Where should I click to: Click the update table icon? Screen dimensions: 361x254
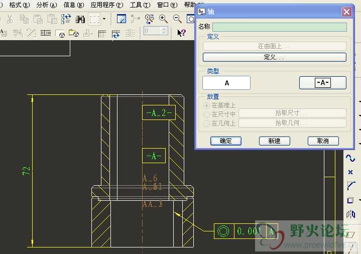116,34
